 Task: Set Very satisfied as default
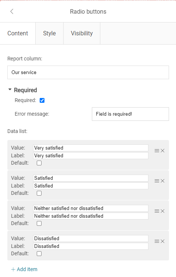click(x=39, y=163)
